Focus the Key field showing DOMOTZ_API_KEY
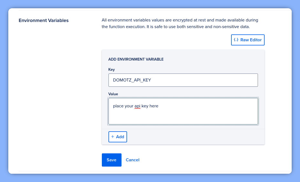Screen dimensions: 300x182 (x=183, y=80)
